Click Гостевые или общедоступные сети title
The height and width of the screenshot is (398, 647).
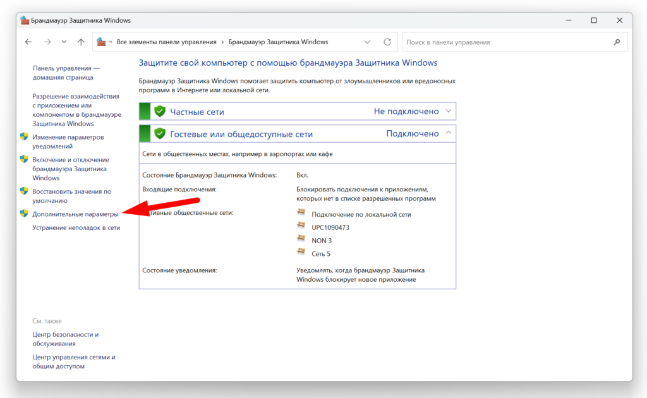[x=241, y=134]
